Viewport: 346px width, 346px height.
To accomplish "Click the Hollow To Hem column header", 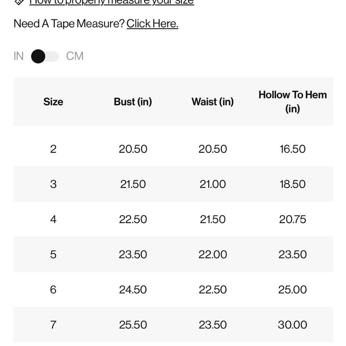I will (293, 102).
